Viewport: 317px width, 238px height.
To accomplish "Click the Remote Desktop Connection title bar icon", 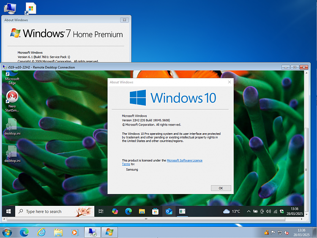I will point(5,67).
